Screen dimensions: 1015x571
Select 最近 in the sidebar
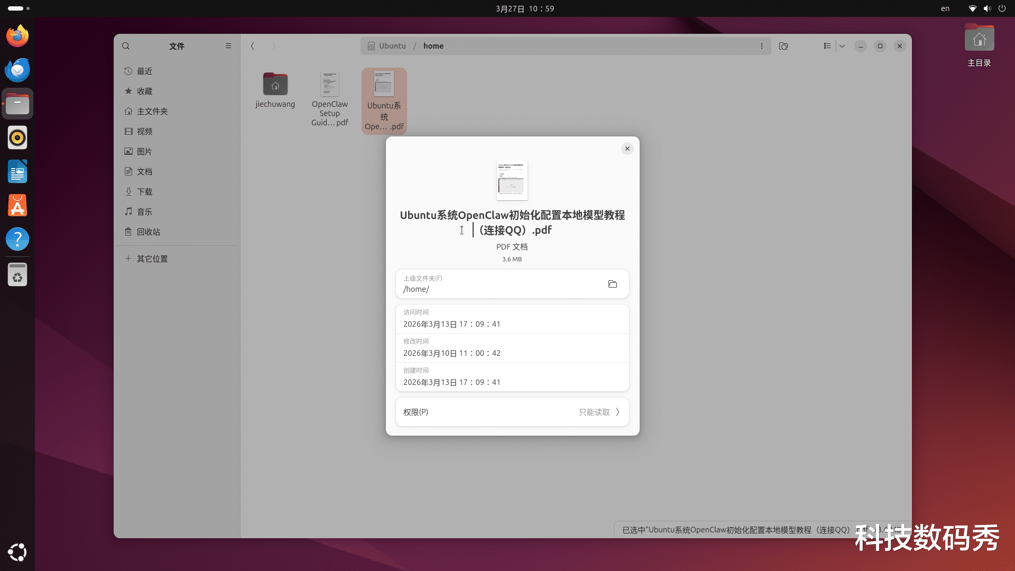(x=144, y=71)
